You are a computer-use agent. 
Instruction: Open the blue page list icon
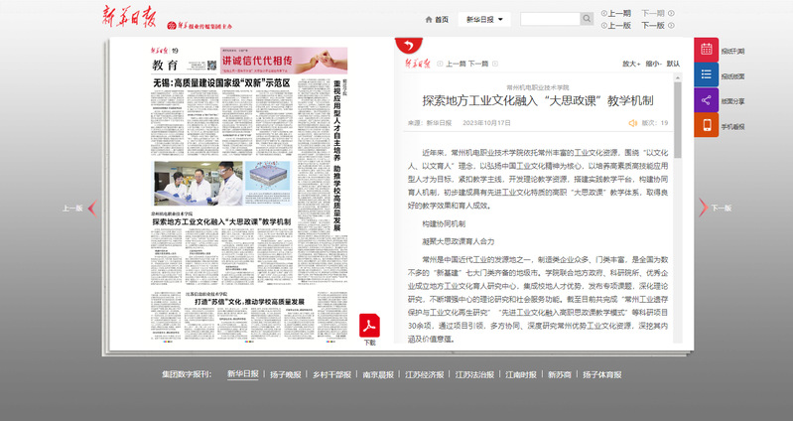tap(706, 75)
